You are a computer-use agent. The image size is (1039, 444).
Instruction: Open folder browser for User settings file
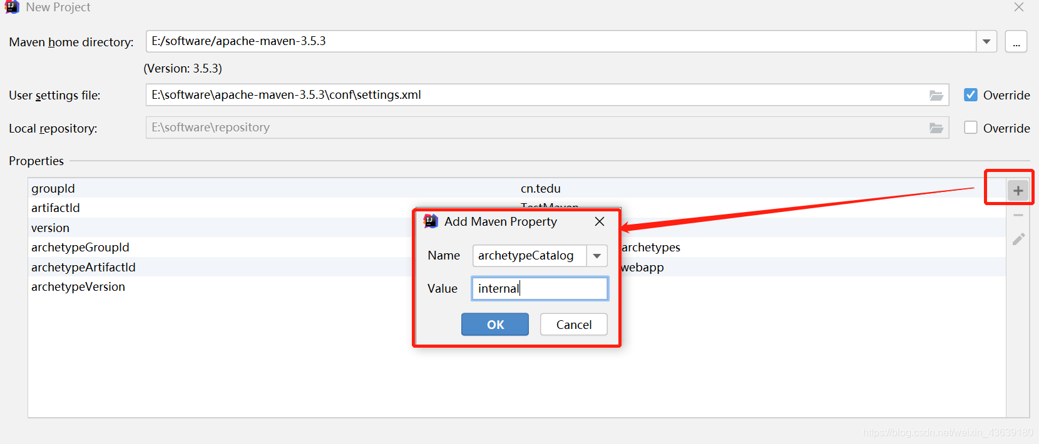(x=936, y=95)
